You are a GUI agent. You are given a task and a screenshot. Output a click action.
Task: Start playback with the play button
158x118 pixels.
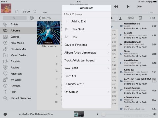[128, 7]
